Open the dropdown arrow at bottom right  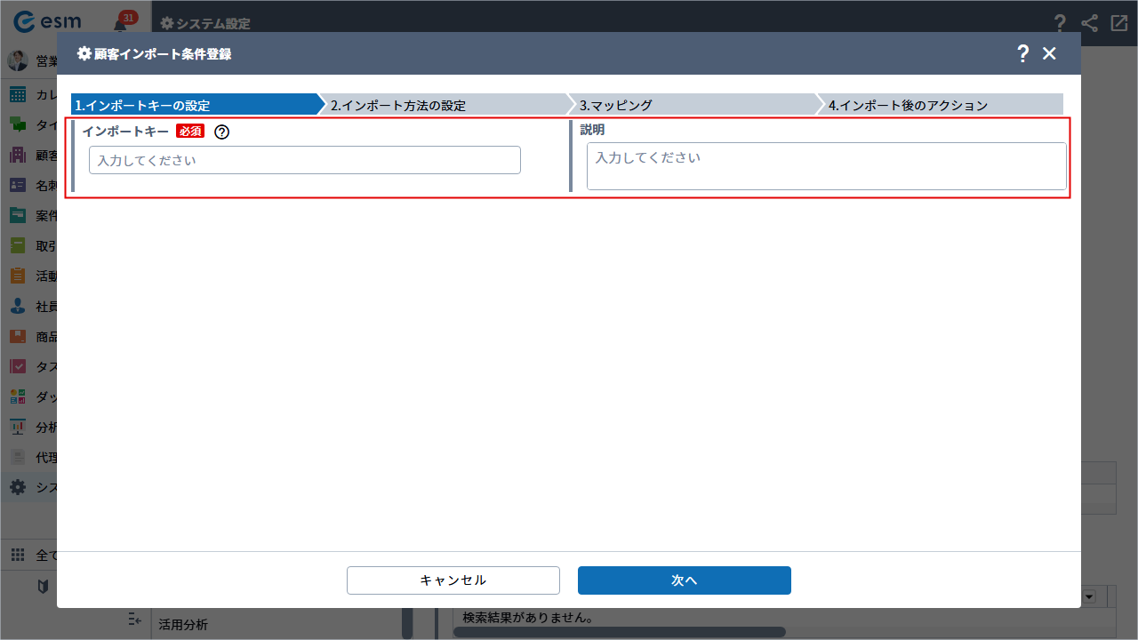(x=1089, y=596)
